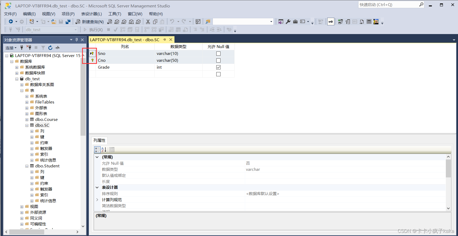Expand the 视图 folder node
Image resolution: width=458 pixels, height=236 pixels.
pos(22,207)
